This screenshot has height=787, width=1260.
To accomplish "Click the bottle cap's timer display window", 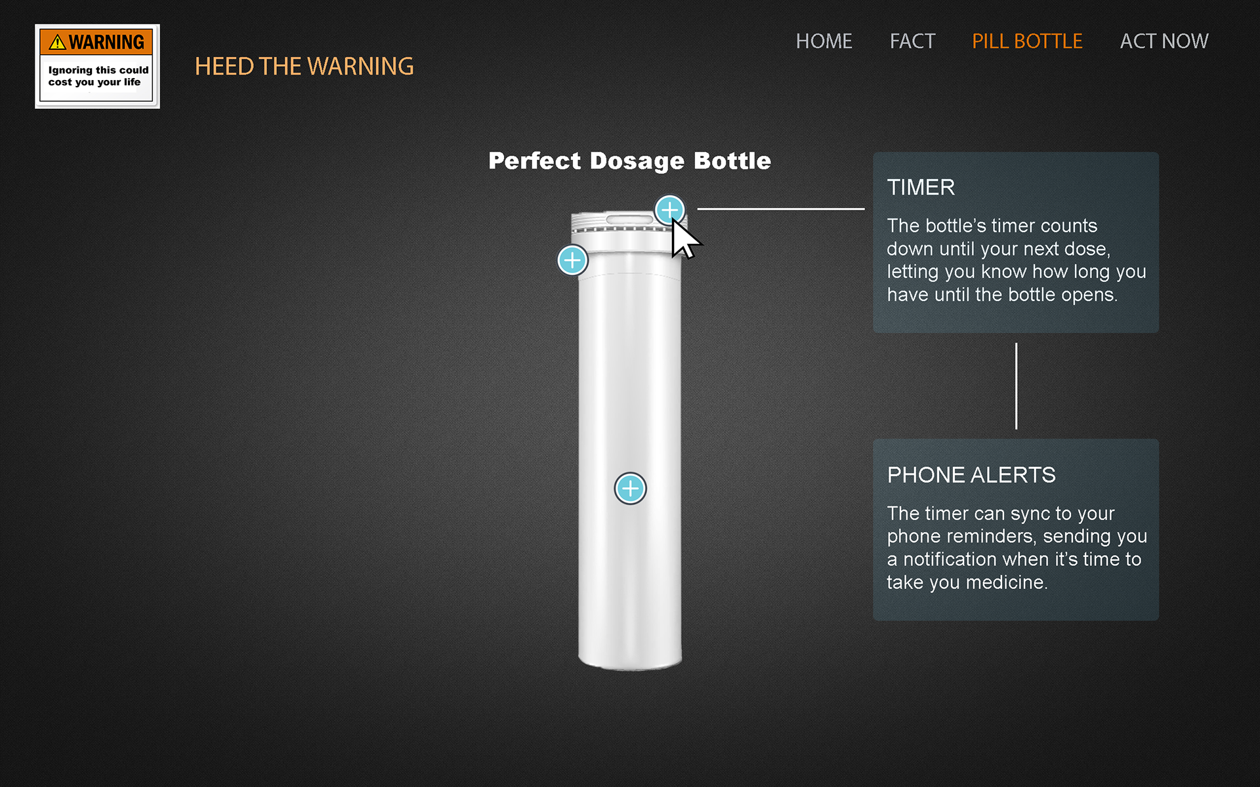I will point(629,220).
